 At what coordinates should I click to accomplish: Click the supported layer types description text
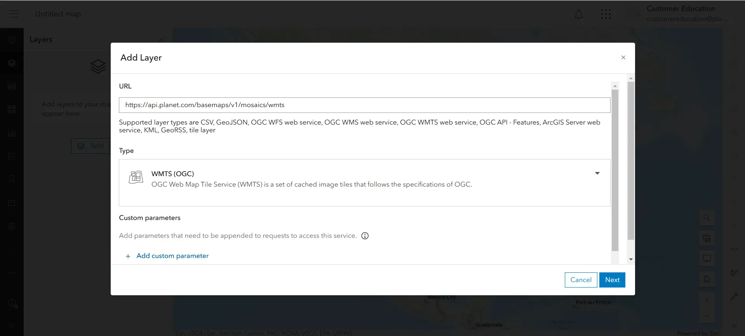tap(359, 126)
